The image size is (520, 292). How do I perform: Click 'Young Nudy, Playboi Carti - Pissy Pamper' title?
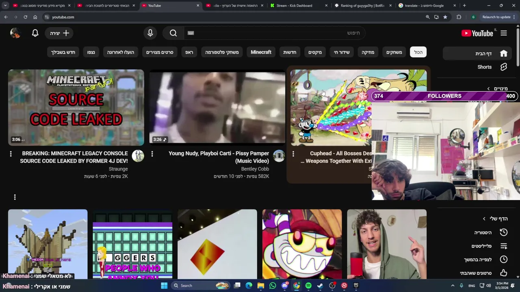point(219,157)
